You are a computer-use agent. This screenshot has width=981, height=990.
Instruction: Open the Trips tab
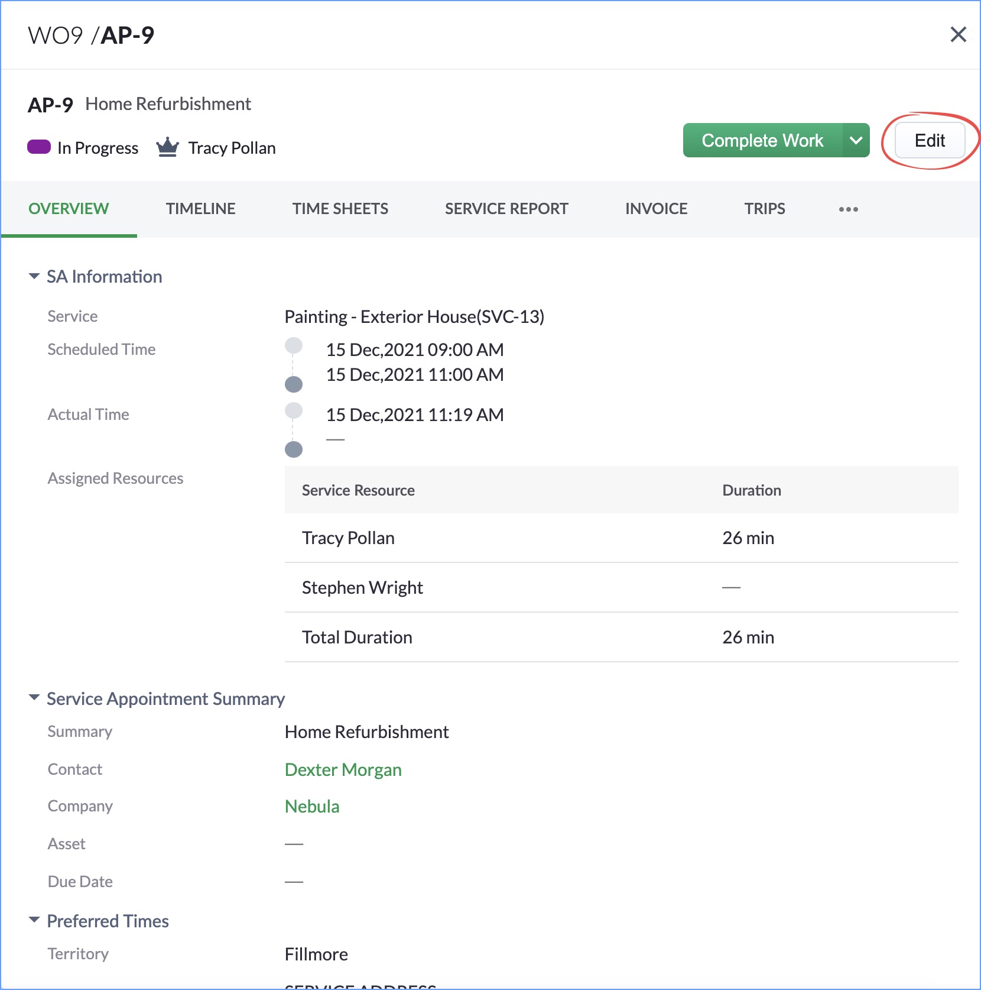point(764,209)
